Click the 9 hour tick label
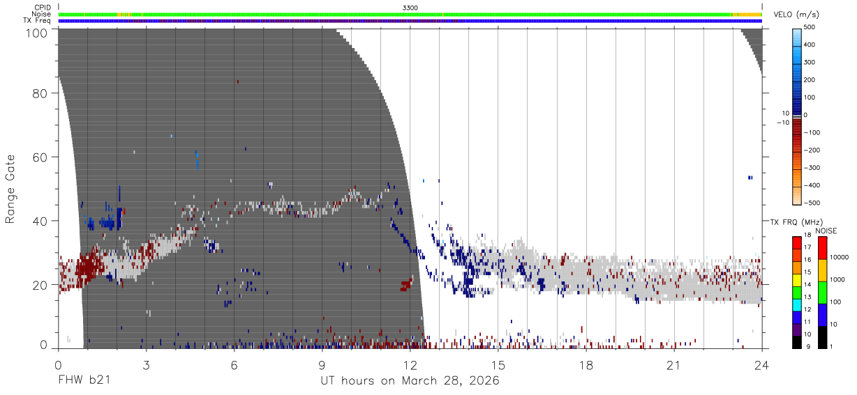 point(322,365)
